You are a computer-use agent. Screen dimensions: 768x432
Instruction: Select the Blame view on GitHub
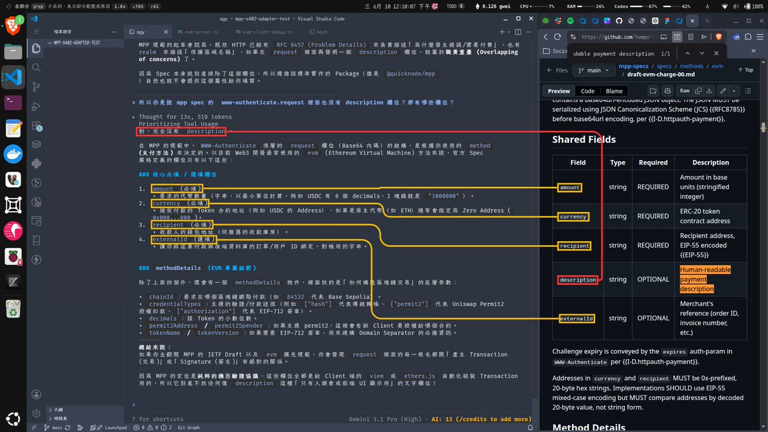tap(614, 91)
